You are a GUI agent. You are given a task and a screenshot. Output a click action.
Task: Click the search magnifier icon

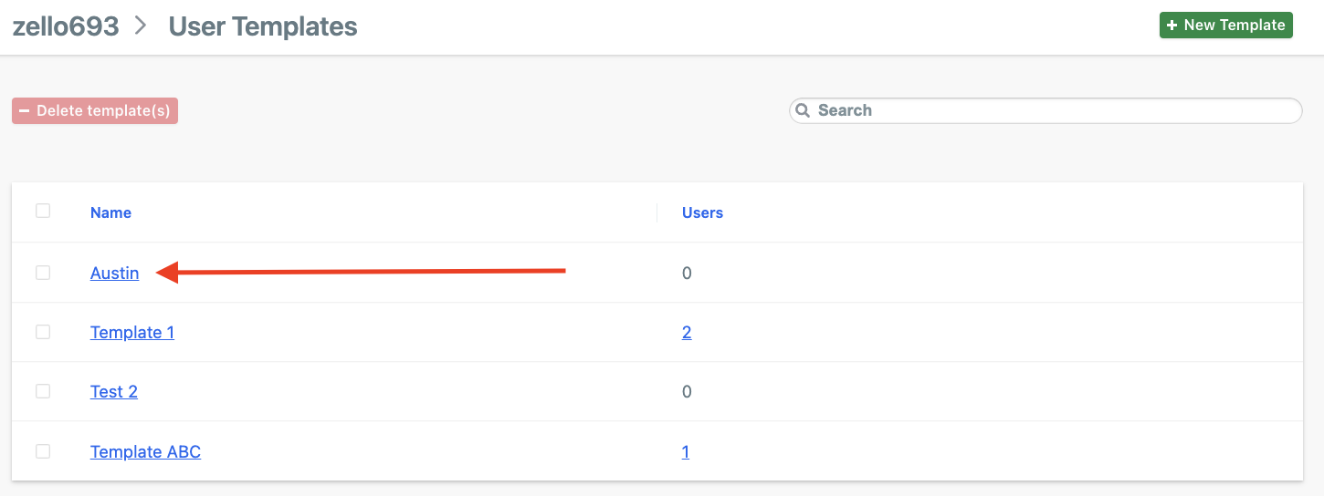[803, 110]
